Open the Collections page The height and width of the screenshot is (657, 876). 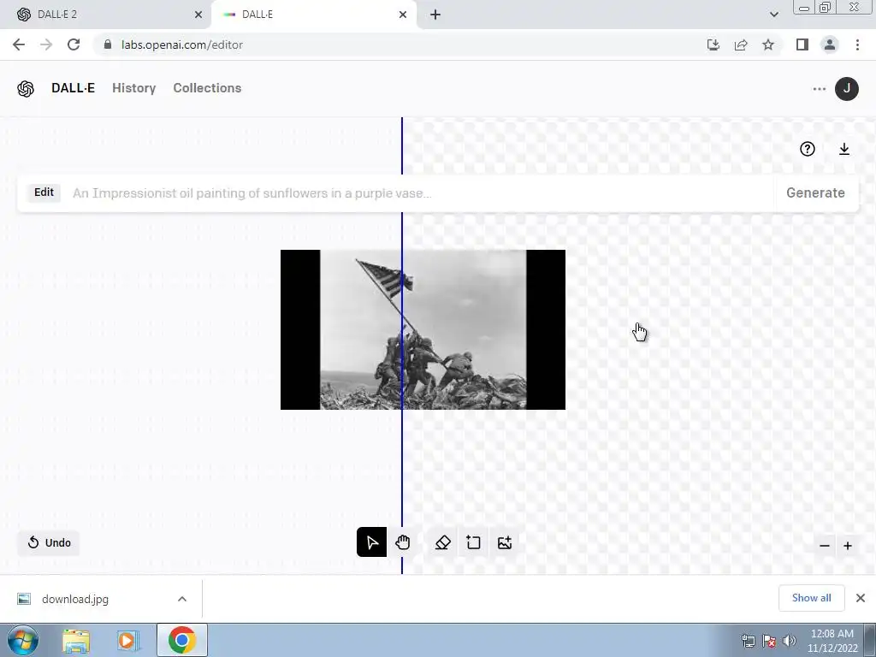click(x=207, y=88)
